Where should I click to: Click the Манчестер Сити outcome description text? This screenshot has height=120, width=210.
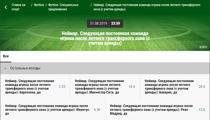[99, 87]
